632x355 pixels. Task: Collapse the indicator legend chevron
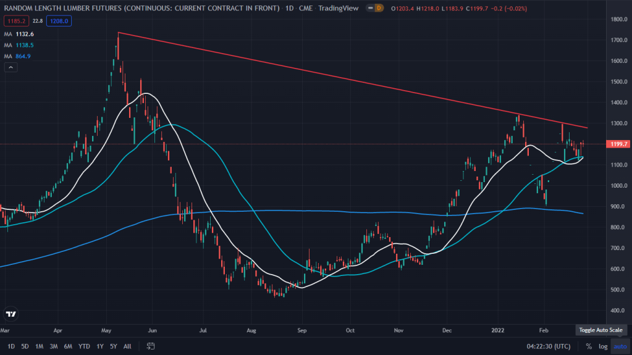tap(11, 67)
